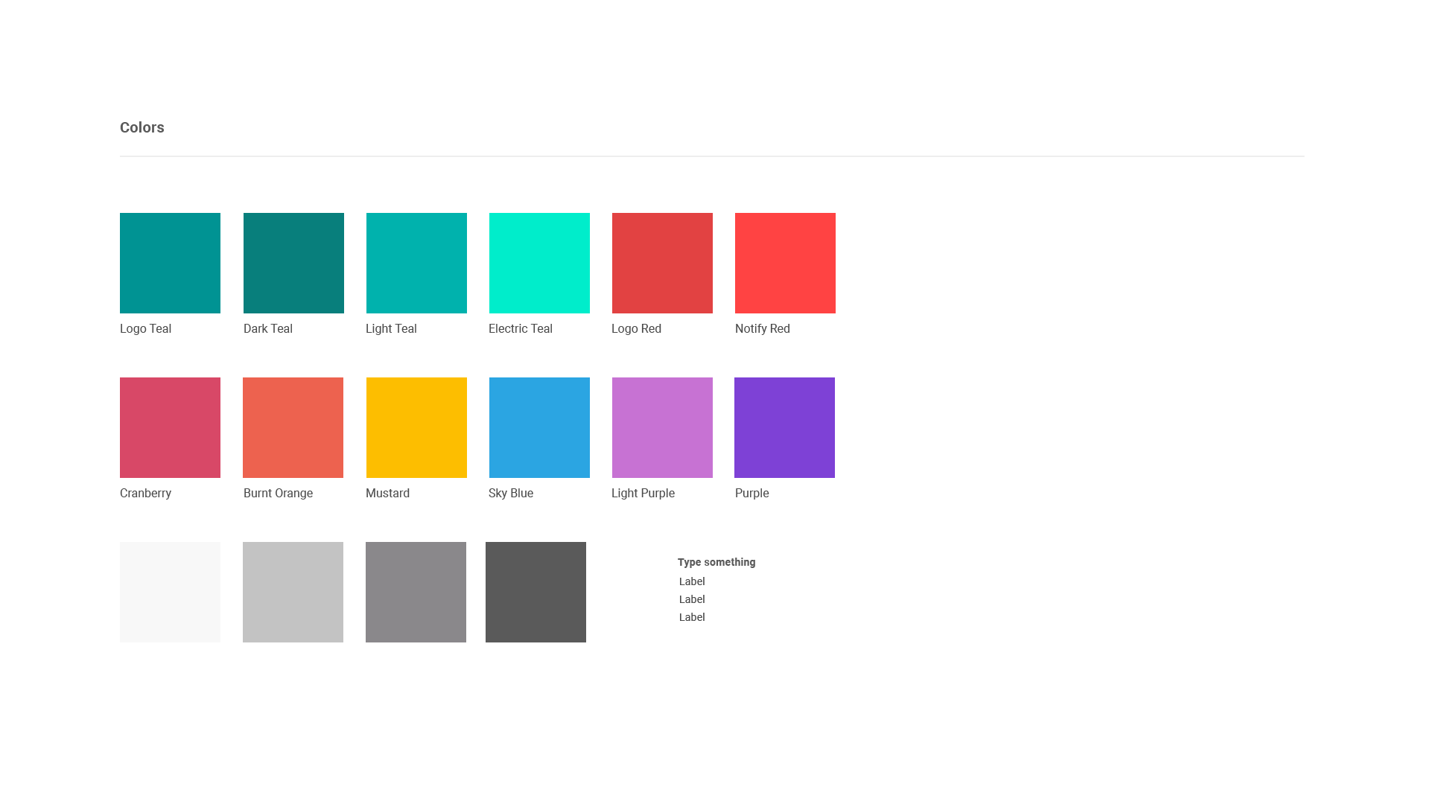Click the Dark Teal swatch
The height and width of the screenshot is (804, 1430).
(293, 263)
